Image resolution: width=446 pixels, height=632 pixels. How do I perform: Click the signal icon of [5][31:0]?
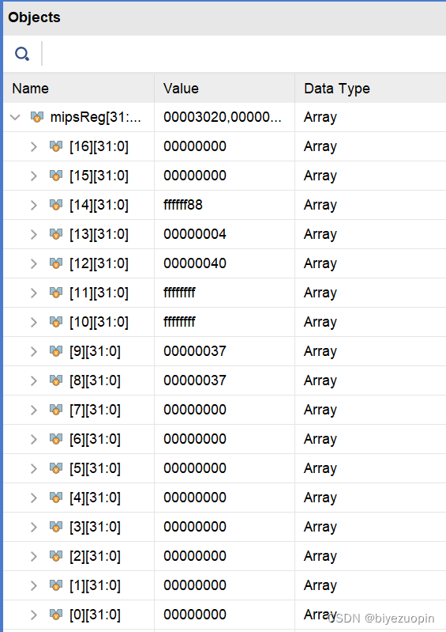[56, 468]
